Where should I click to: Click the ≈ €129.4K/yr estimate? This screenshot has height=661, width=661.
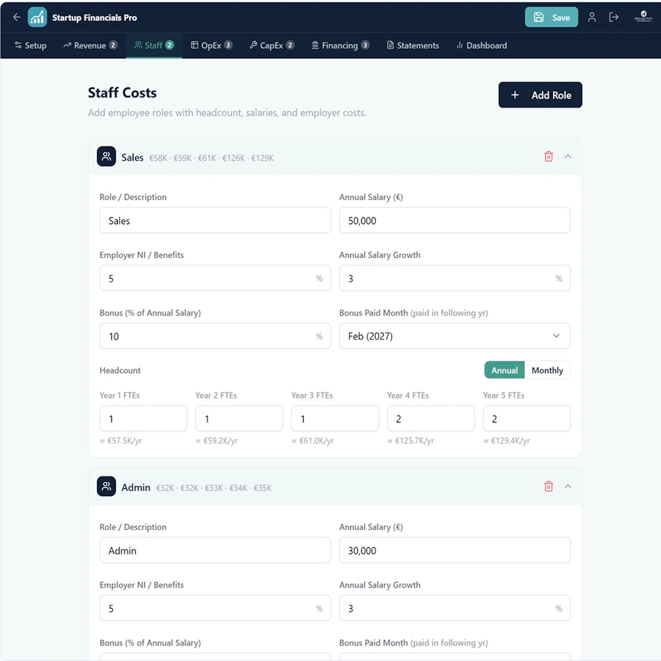[x=506, y=440]
